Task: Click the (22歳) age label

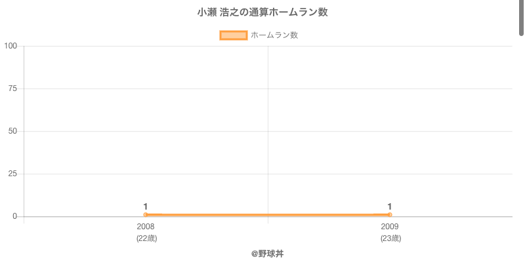Action: coord(146,238)
